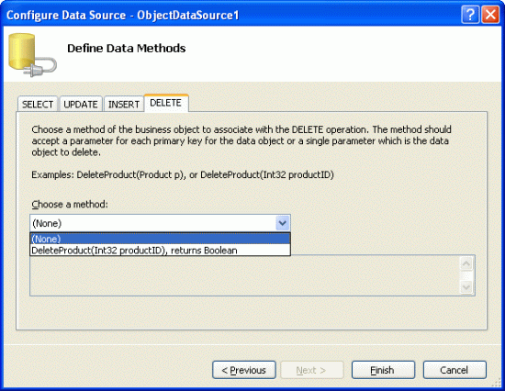The width and height of the screenshot is (505, 391).
Task: Cancel the data source configuration
Action: click(454, 370)
